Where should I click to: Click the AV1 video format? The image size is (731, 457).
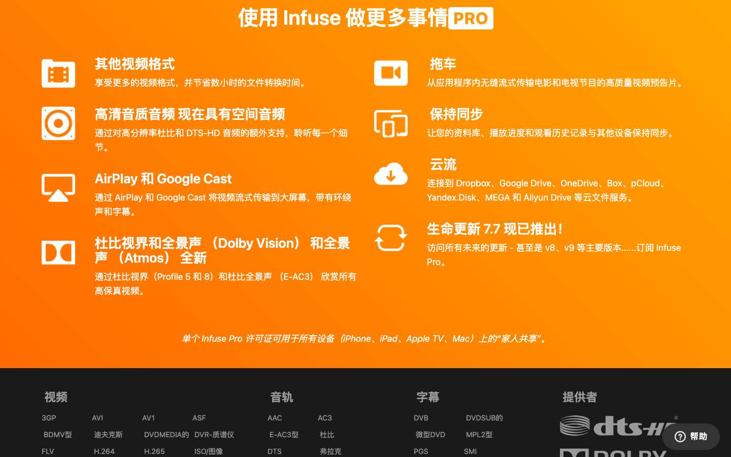[x=148, y=418]
